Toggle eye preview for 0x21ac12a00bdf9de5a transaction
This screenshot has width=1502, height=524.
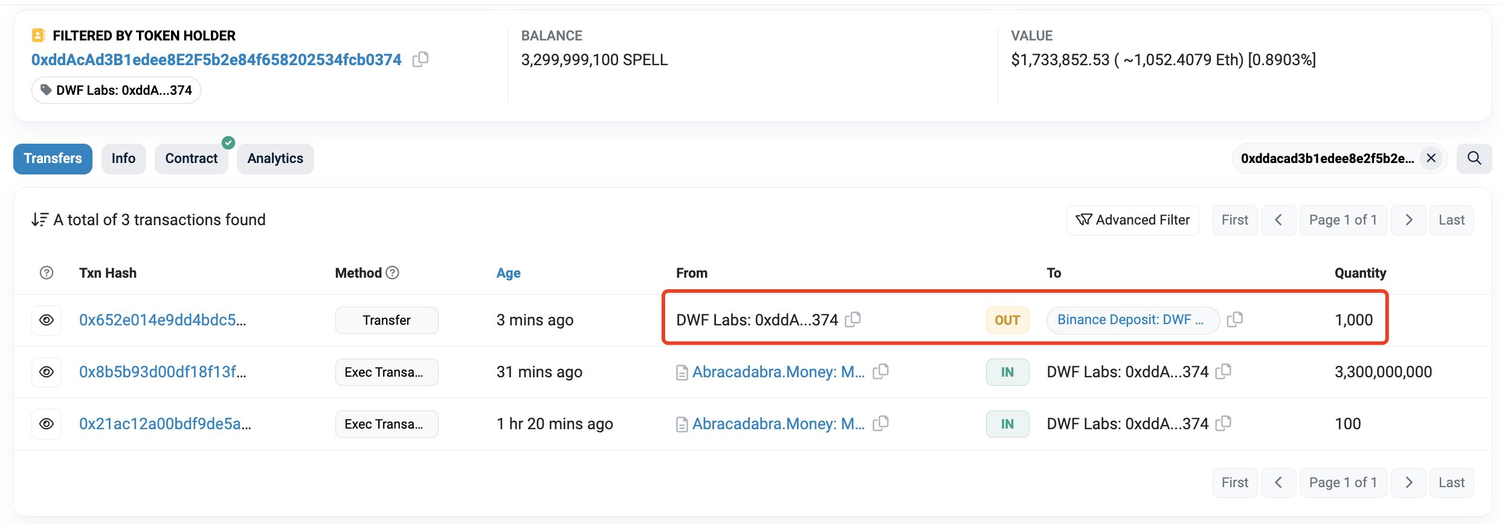47,424
